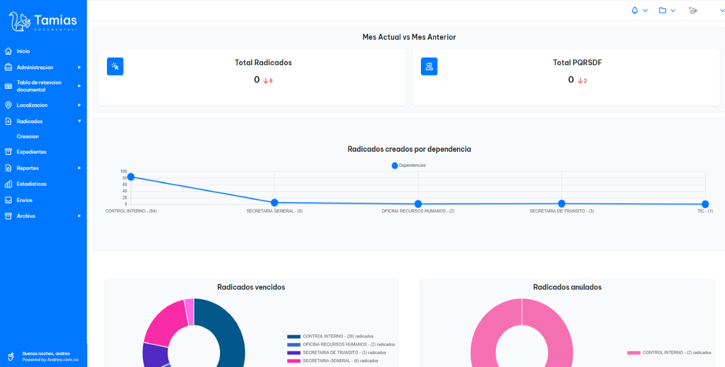Open Creacion under Radicados
725x367 pixels.
[27, 136]
